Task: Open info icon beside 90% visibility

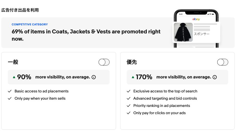Action: point(94,77)
